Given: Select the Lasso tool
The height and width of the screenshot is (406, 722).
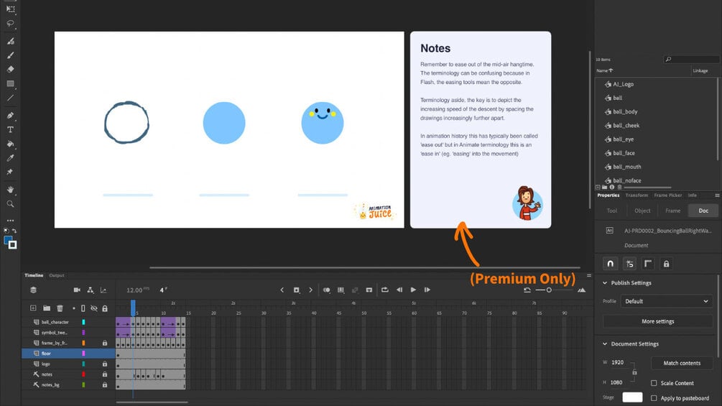Looking at the screenshot, I should pyautogui.click(x=10, y=23).
